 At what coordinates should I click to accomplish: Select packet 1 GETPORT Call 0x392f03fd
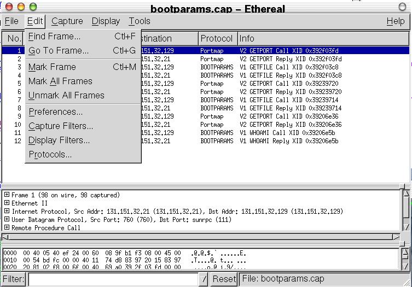coord(206,50)
